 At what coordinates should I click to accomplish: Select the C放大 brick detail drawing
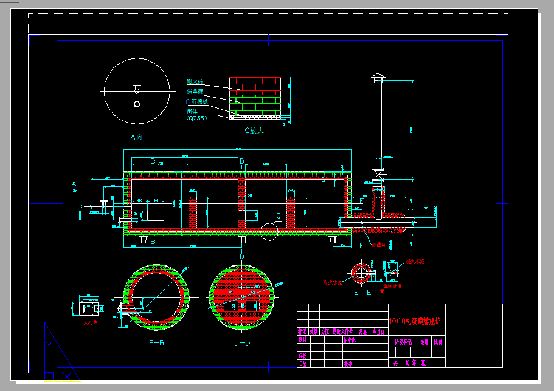click(254, 97)
